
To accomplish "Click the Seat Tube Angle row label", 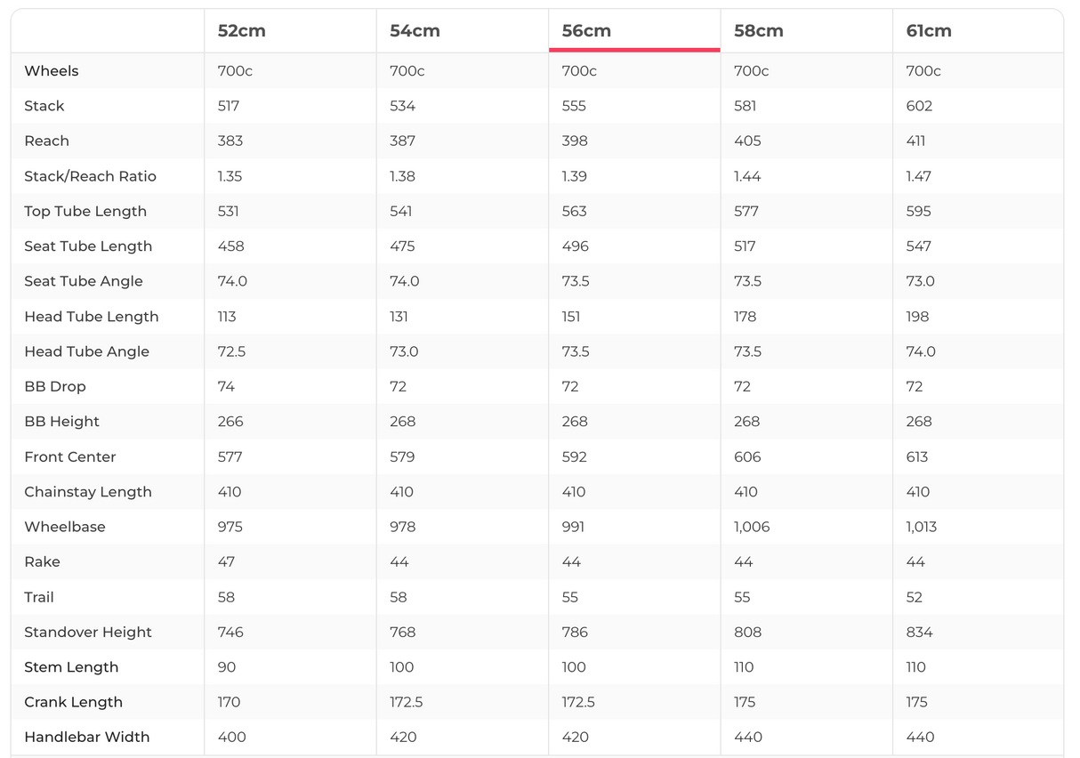I will [x=84, y=281].
